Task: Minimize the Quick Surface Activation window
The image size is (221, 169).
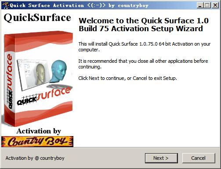Action: pos(200,6)
